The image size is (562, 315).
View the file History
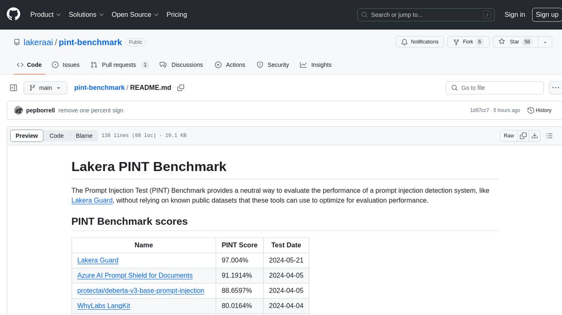point(539,110)
